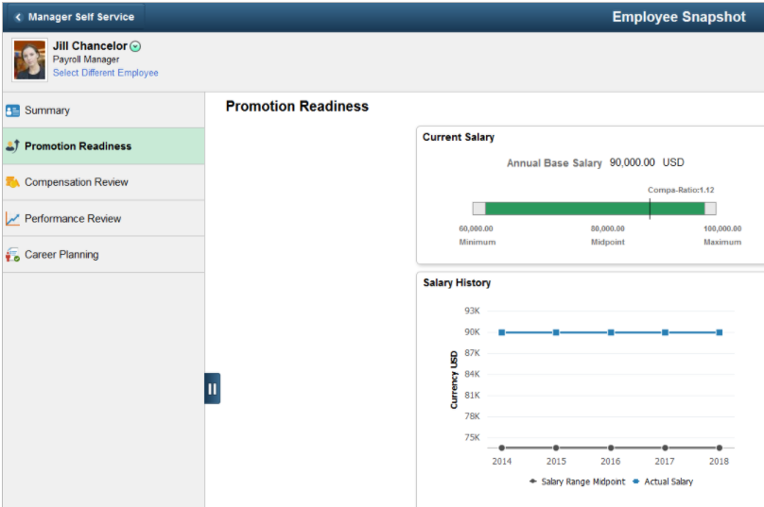Image resolution: width=764 pixels, height=507 pixels.
Task: Collapse the left navigation panel handle
Action: tap(212, 388)
